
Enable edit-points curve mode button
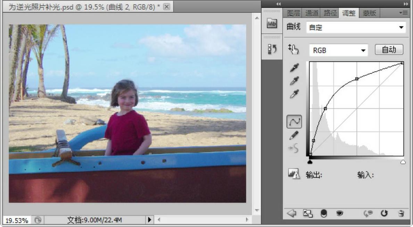click(294, 122)
